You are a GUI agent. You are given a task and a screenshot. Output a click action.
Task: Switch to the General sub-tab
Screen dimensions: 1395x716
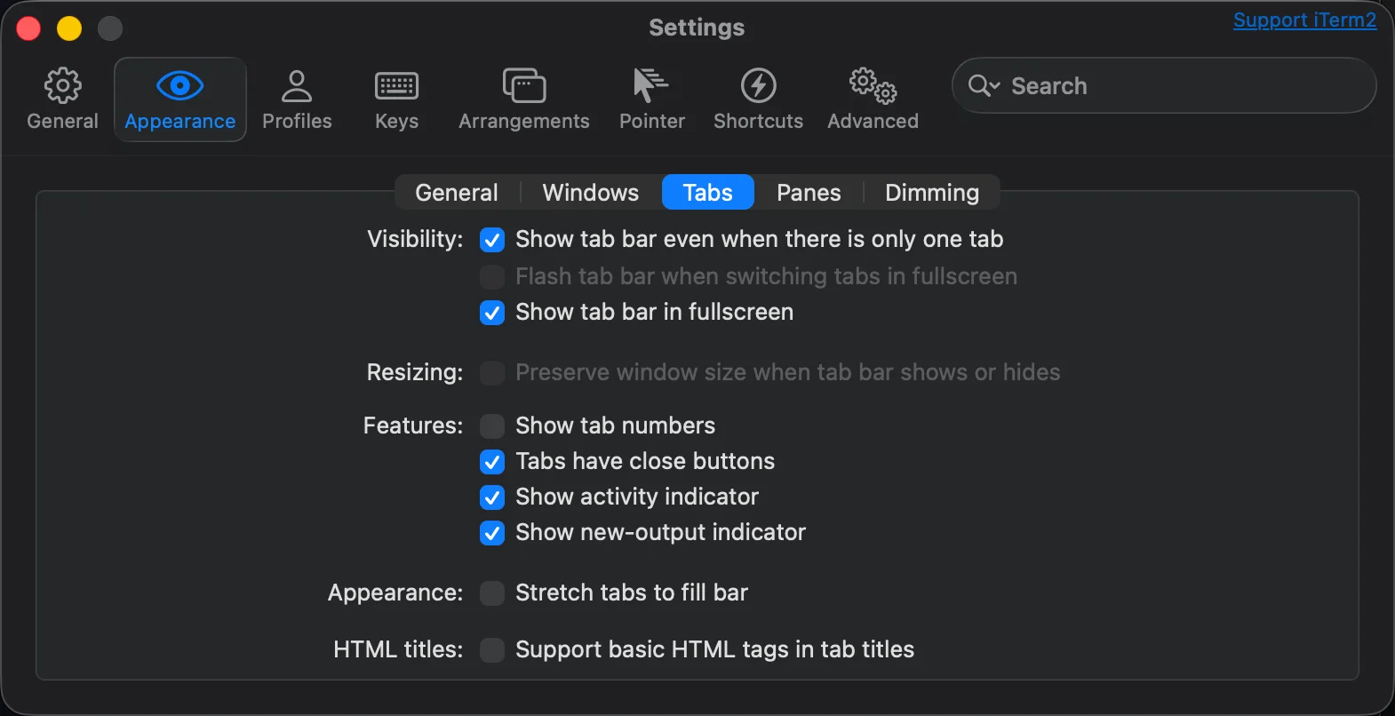click(457, 193)
